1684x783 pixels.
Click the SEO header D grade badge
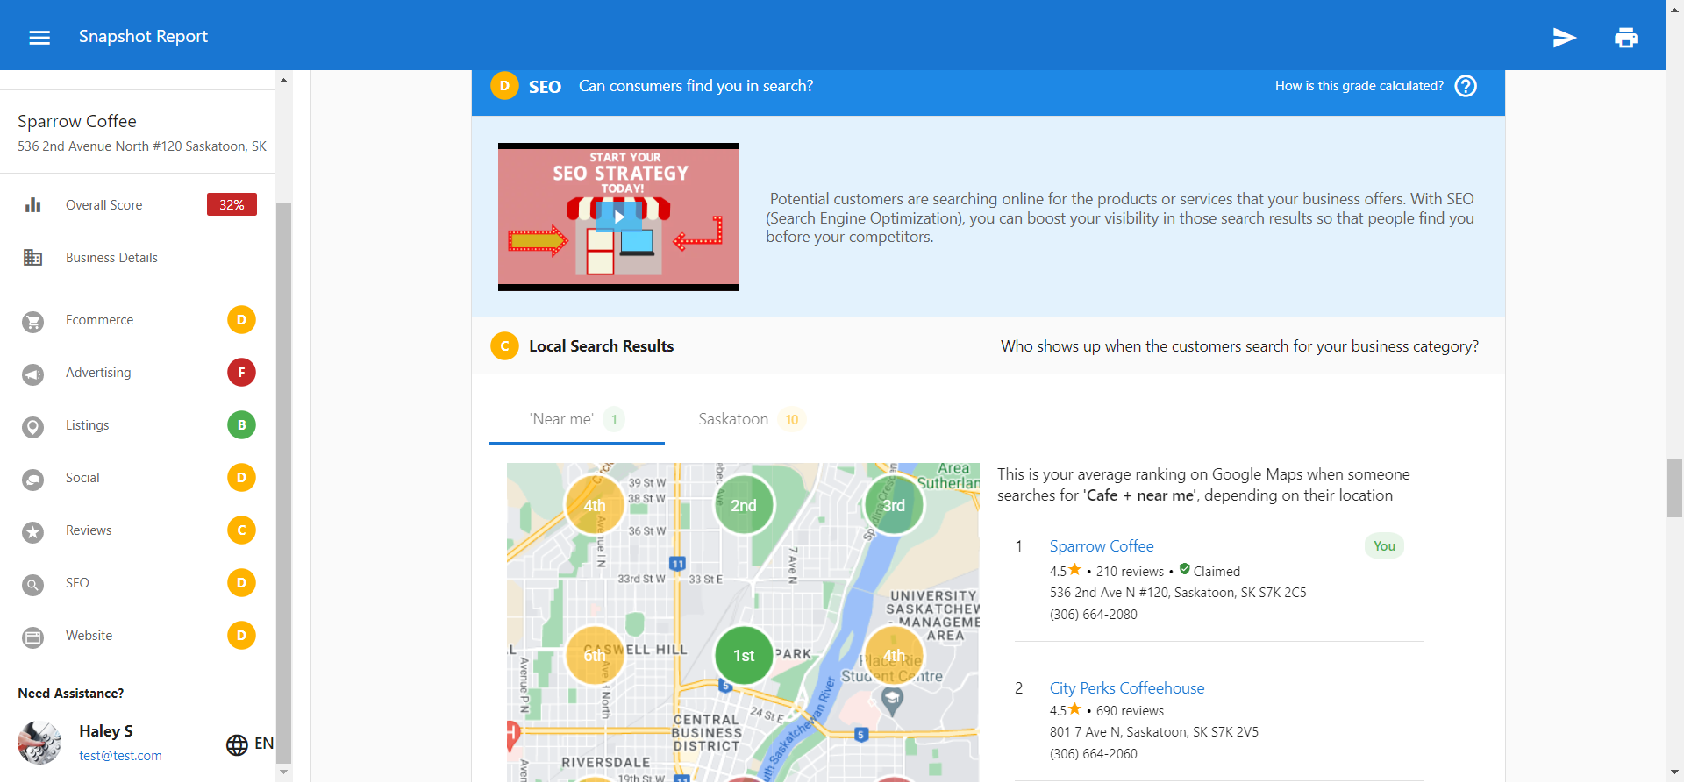[x=504, y=86]
